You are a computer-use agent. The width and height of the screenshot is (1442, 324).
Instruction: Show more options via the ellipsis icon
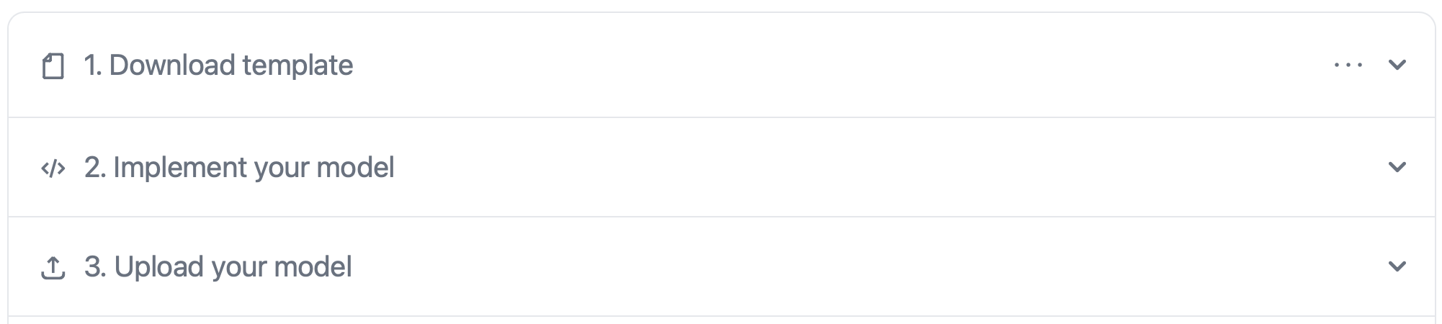pos(1348,65)
